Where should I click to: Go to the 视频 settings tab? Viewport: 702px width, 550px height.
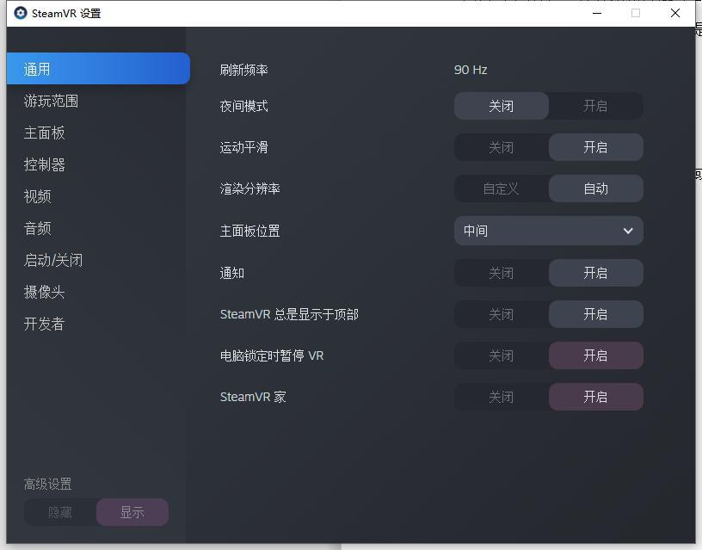click(x=37, y=196)
